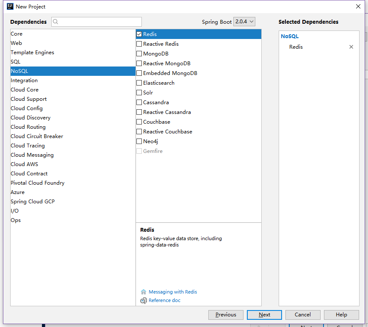Click the search magnifier icon
This screenshot has width=368, height=327.
pyautogui.click(x=56, y=22)
